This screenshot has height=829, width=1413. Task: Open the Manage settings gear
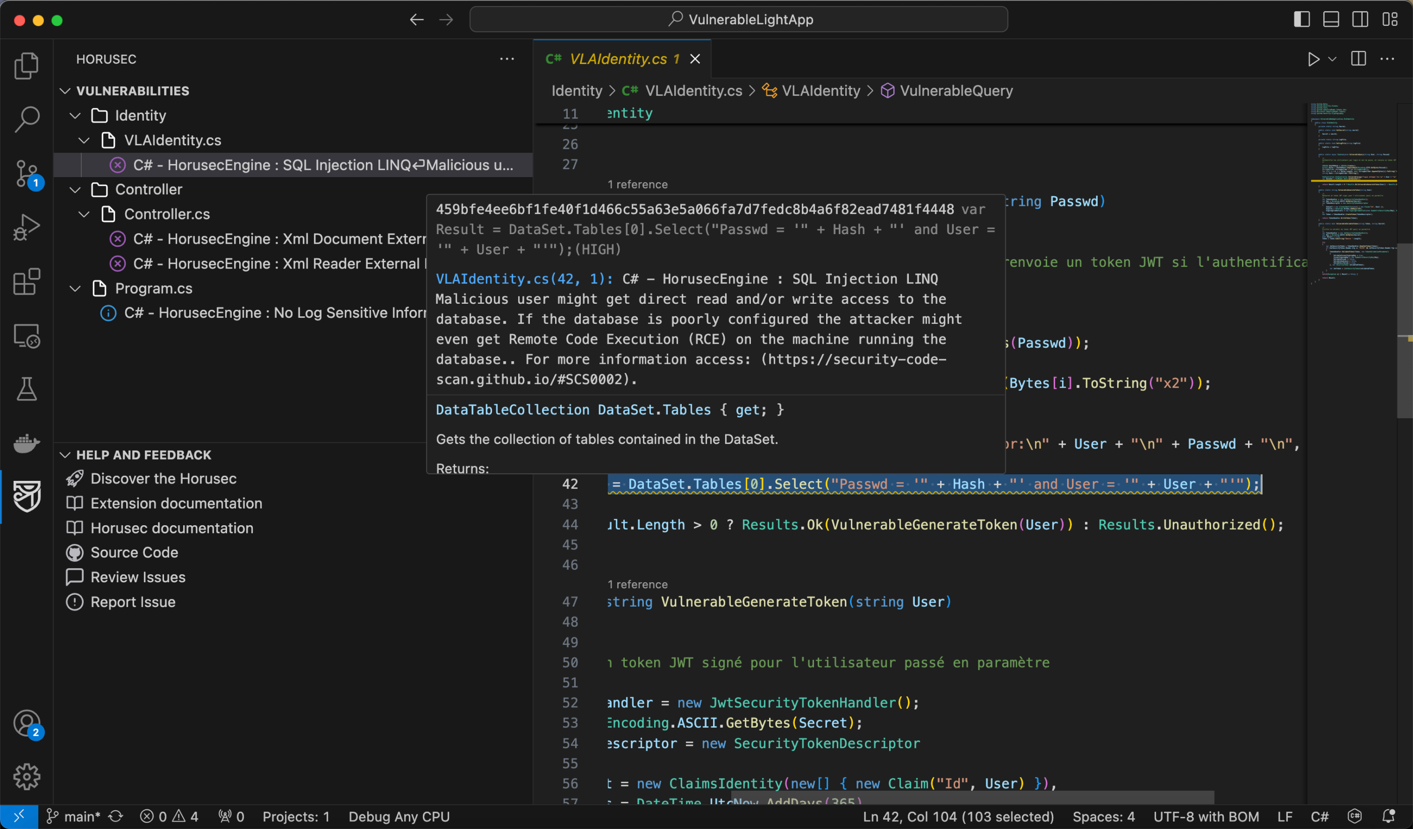point(26,777)
